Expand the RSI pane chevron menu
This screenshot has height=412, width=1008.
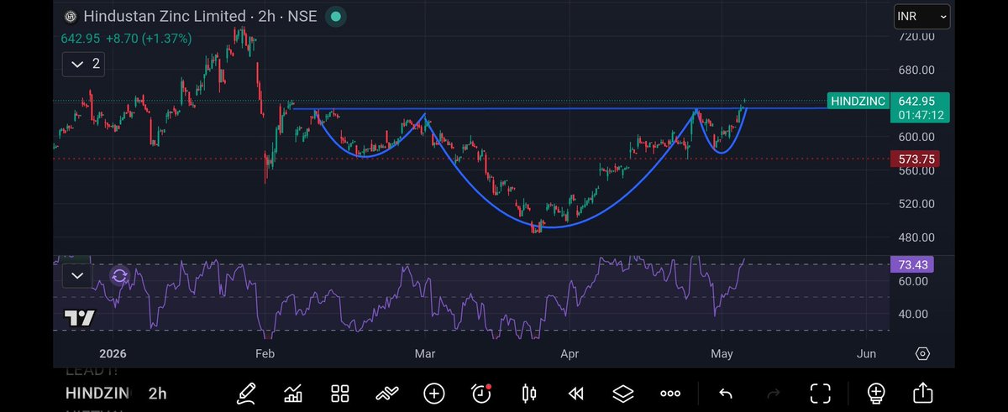[77, 275]
